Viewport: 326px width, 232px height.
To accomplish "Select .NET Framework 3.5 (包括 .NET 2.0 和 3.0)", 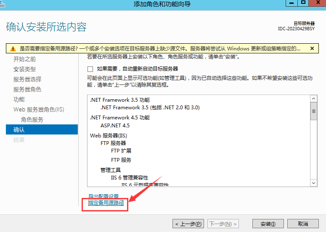I will click(150, 107).
